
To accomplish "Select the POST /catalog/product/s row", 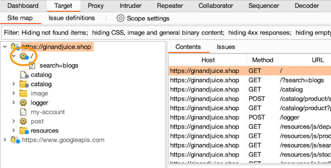I will [250, 99].
